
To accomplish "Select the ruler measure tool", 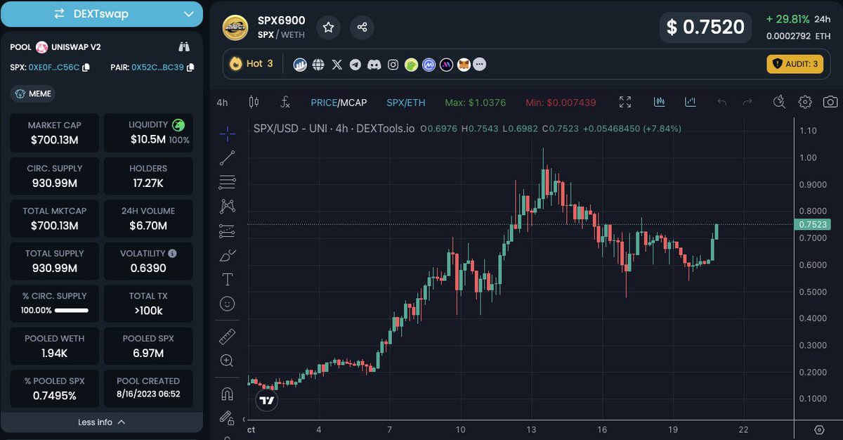I will 227,337.
